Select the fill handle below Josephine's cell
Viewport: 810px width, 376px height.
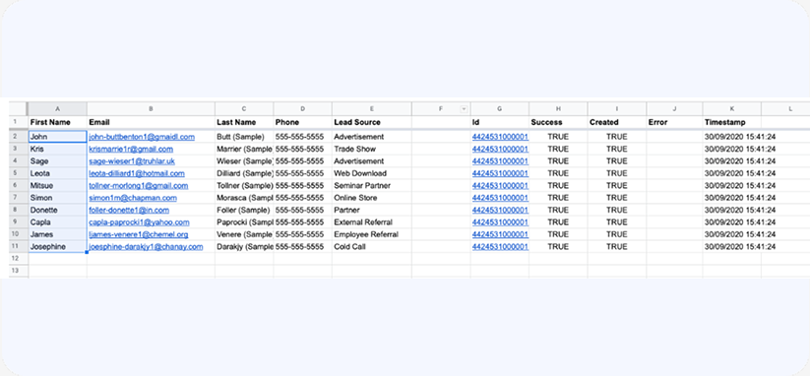pos(87,253)
